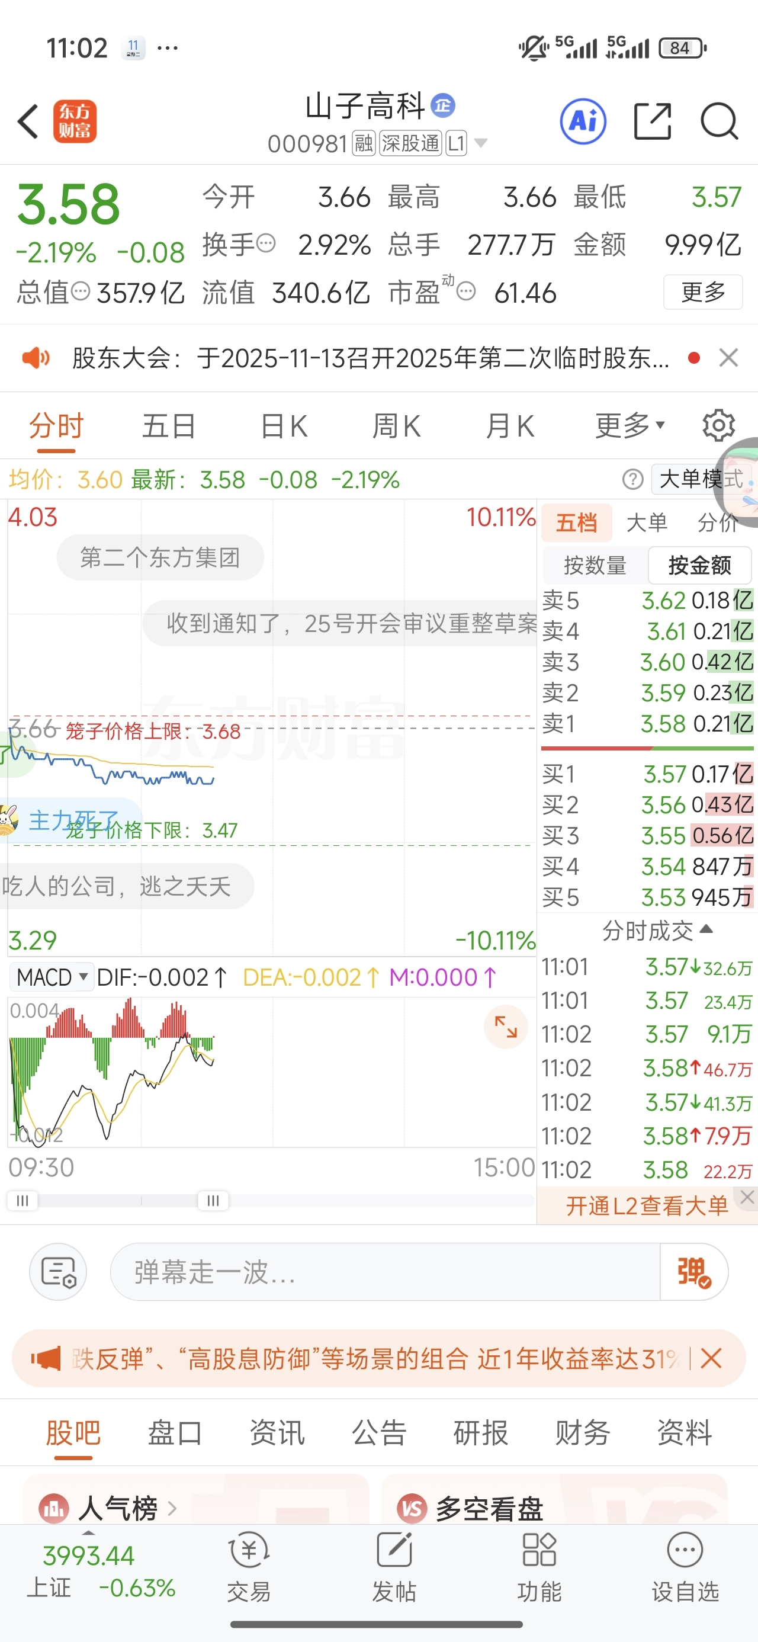Switch to 日K chart tab
Screen dimensions: 758x1642
284,426
